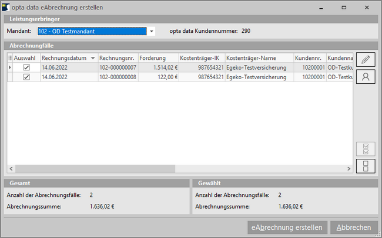Image resolution: width=382 pixels, height=238 pixels.
Task: Select the 122,00 € Forderung cell
Action: 159,77
